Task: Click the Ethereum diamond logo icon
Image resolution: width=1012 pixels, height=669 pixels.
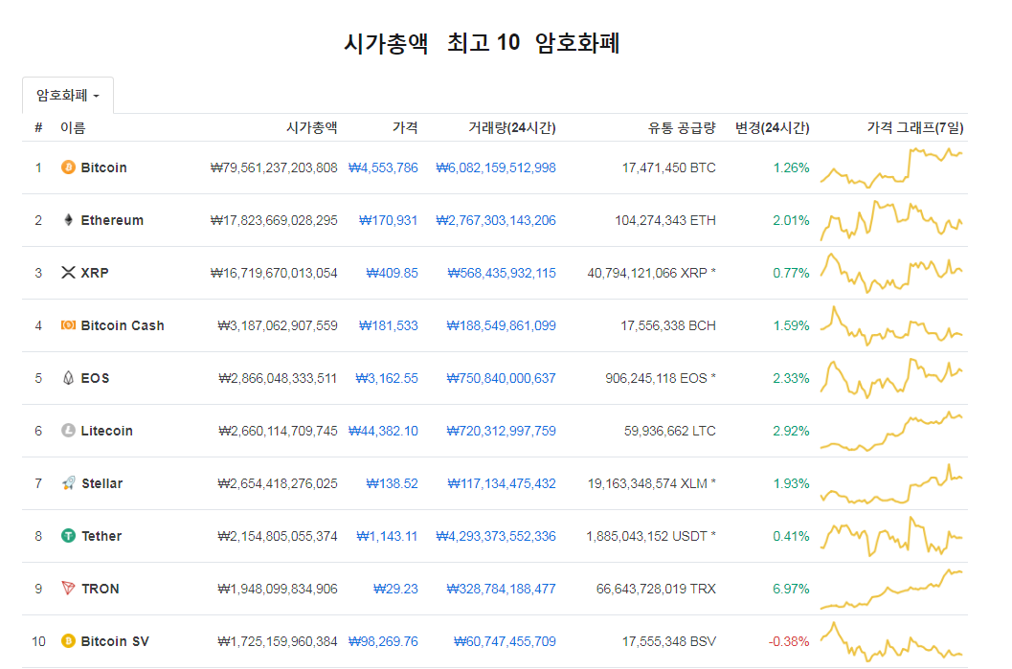Action: (68, 220)
